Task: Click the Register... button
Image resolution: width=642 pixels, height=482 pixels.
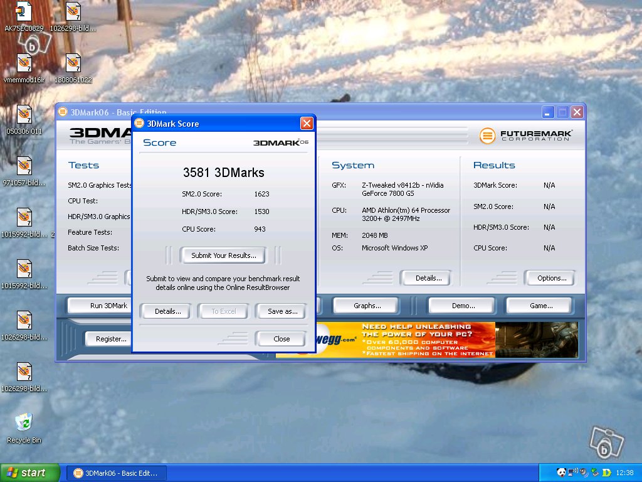Action: pyautogui.click(x=108, y=339)
